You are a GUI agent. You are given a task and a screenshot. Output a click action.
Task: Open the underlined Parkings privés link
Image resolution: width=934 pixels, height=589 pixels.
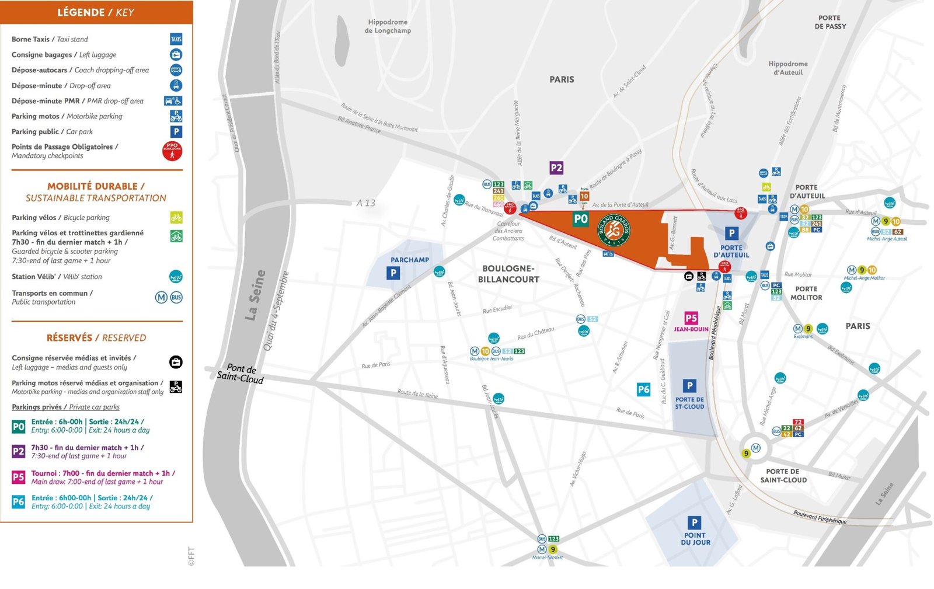pyautogui.click(x=65, y=407)
